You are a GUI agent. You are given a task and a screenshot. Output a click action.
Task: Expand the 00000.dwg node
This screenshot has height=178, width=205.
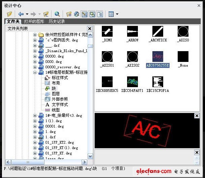coord(35,57)
